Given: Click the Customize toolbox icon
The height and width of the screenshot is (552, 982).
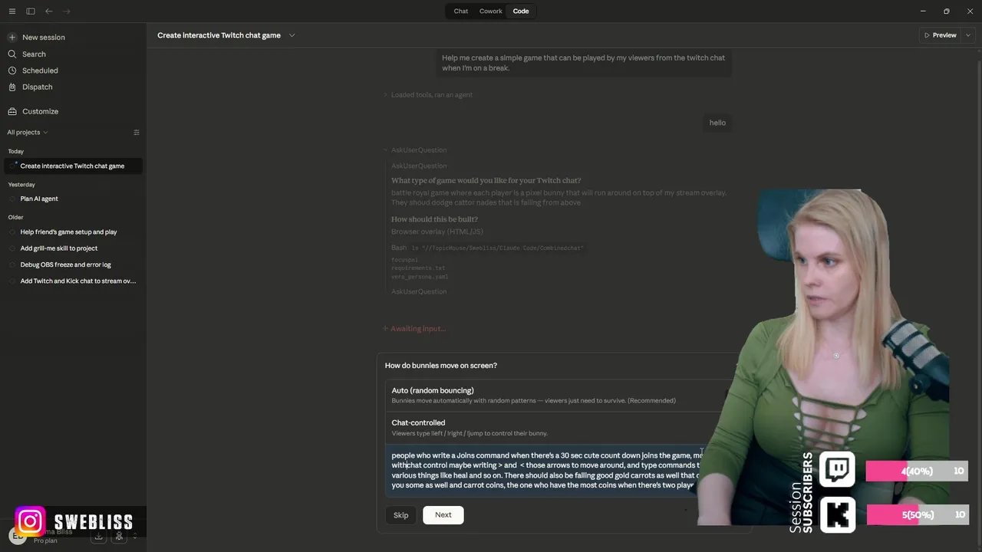Looking at the screenshot, I should pos(12,112).
